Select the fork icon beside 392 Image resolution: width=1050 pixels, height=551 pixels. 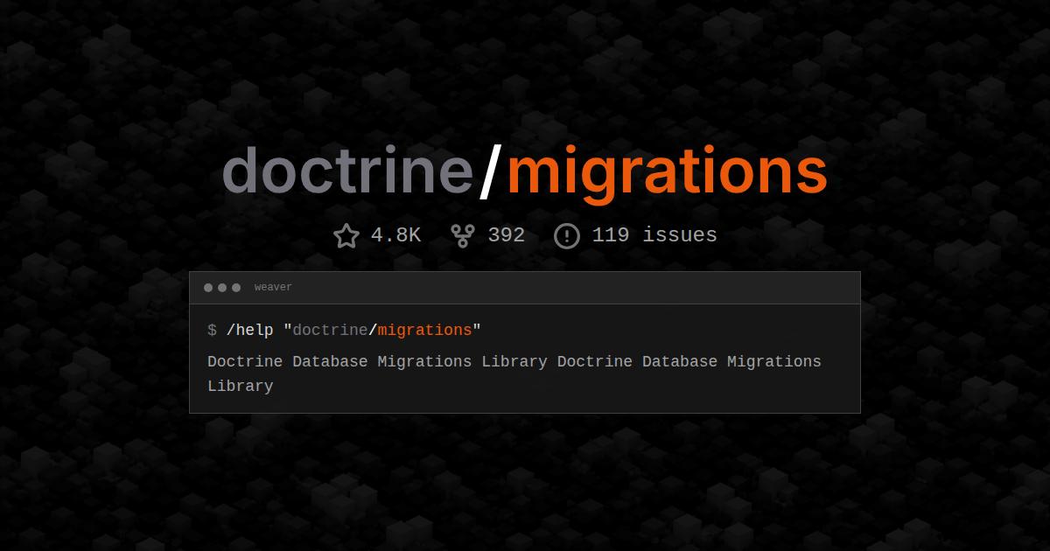click(x=462, y=234)
